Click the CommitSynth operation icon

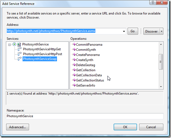(74, 49)
